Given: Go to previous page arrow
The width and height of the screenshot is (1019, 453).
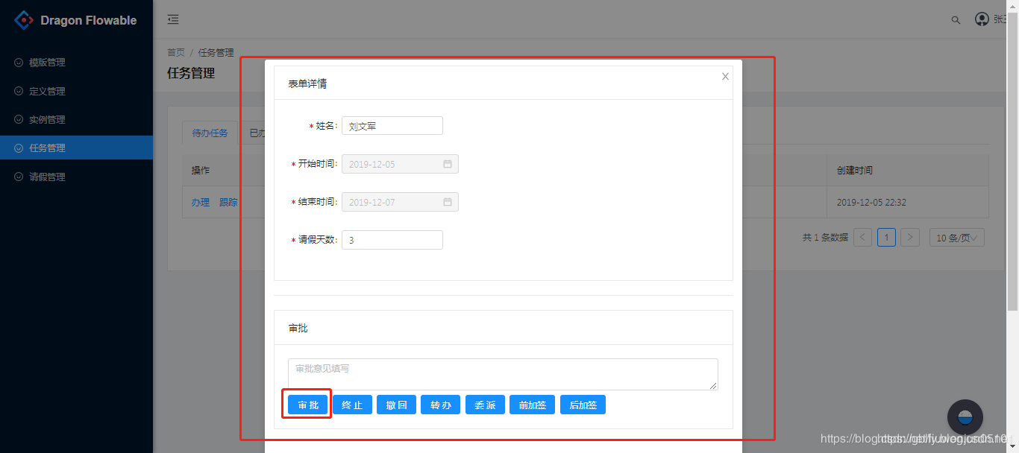Looking at the screenshot, I should point(862,238).
